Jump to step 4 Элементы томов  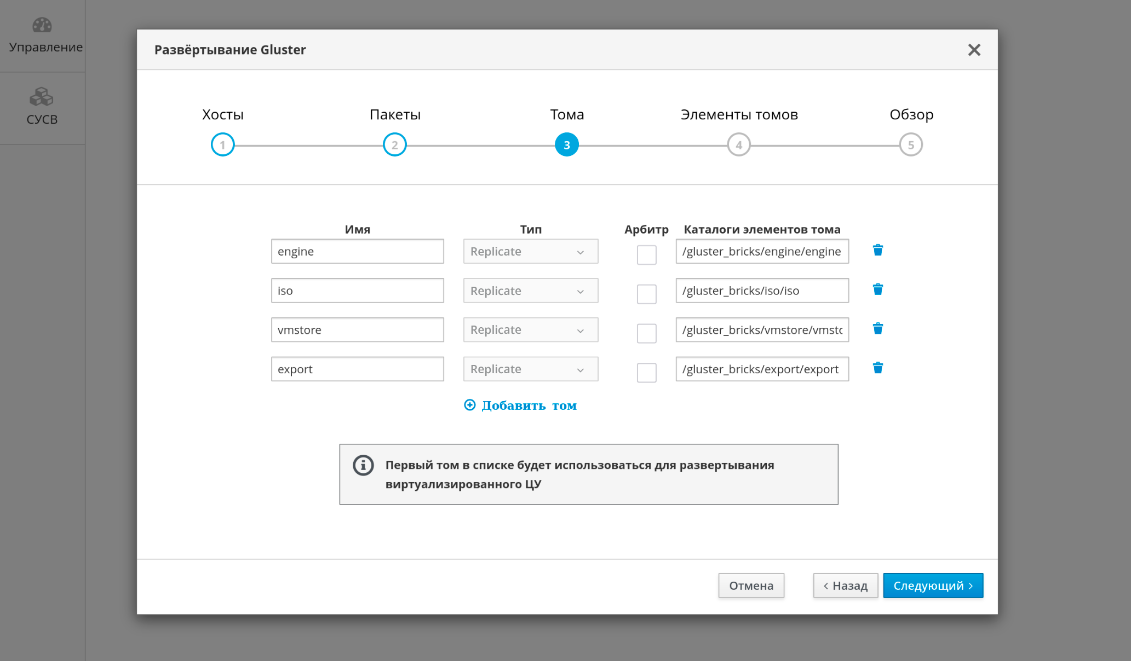[738, 145]
